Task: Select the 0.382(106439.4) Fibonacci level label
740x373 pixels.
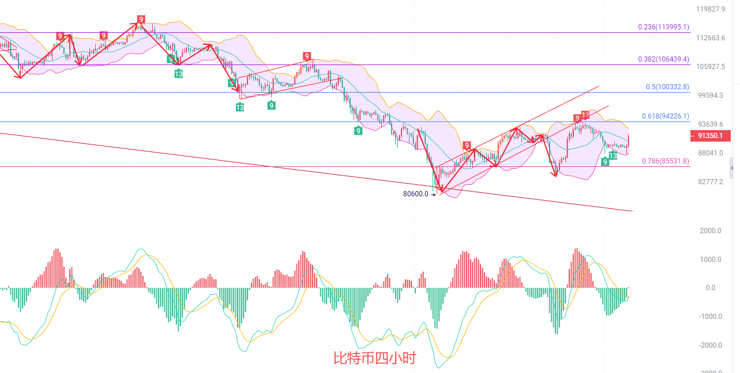Action: 663,59
